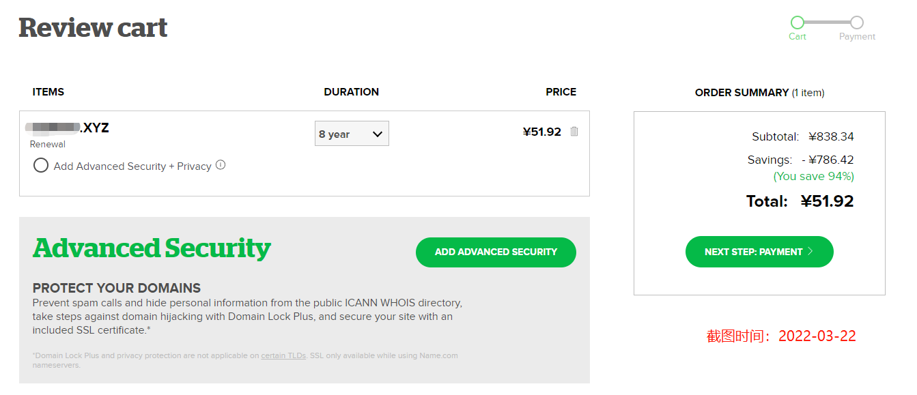Click the Renewal label under the domain

tap(48, 145)
